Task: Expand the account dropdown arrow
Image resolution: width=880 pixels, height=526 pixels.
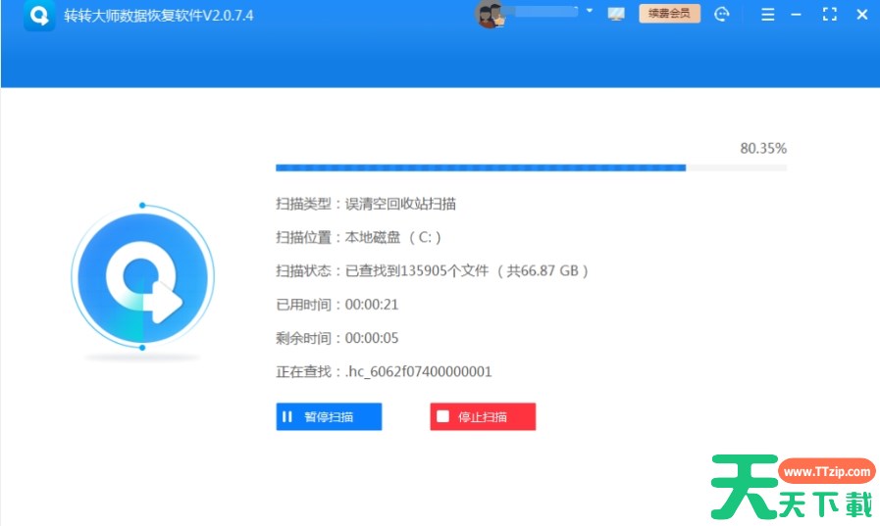Action: [x=589, y=12]
